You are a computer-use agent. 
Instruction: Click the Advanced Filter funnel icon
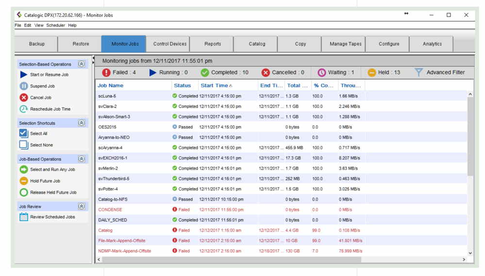click(x=418, y=72)
